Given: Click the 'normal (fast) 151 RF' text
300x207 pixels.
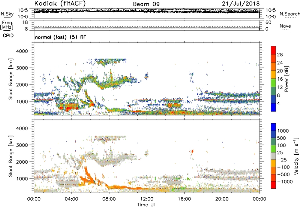Looking at the screenshot, I should (x=60, y=37).
